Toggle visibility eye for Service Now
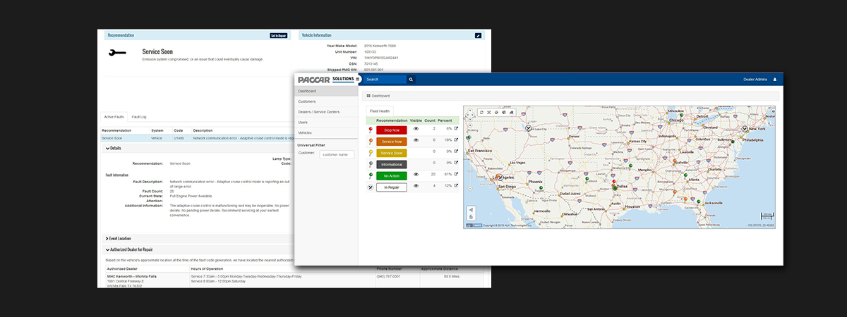Image resolution: width=847 pixels, height=317 pixels. 416,140
